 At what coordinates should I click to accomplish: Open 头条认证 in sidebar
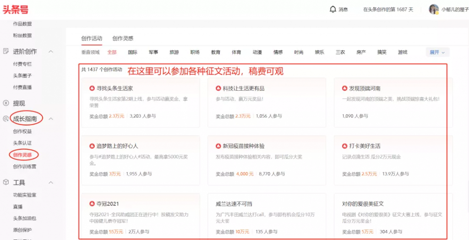tap(22, 143)
